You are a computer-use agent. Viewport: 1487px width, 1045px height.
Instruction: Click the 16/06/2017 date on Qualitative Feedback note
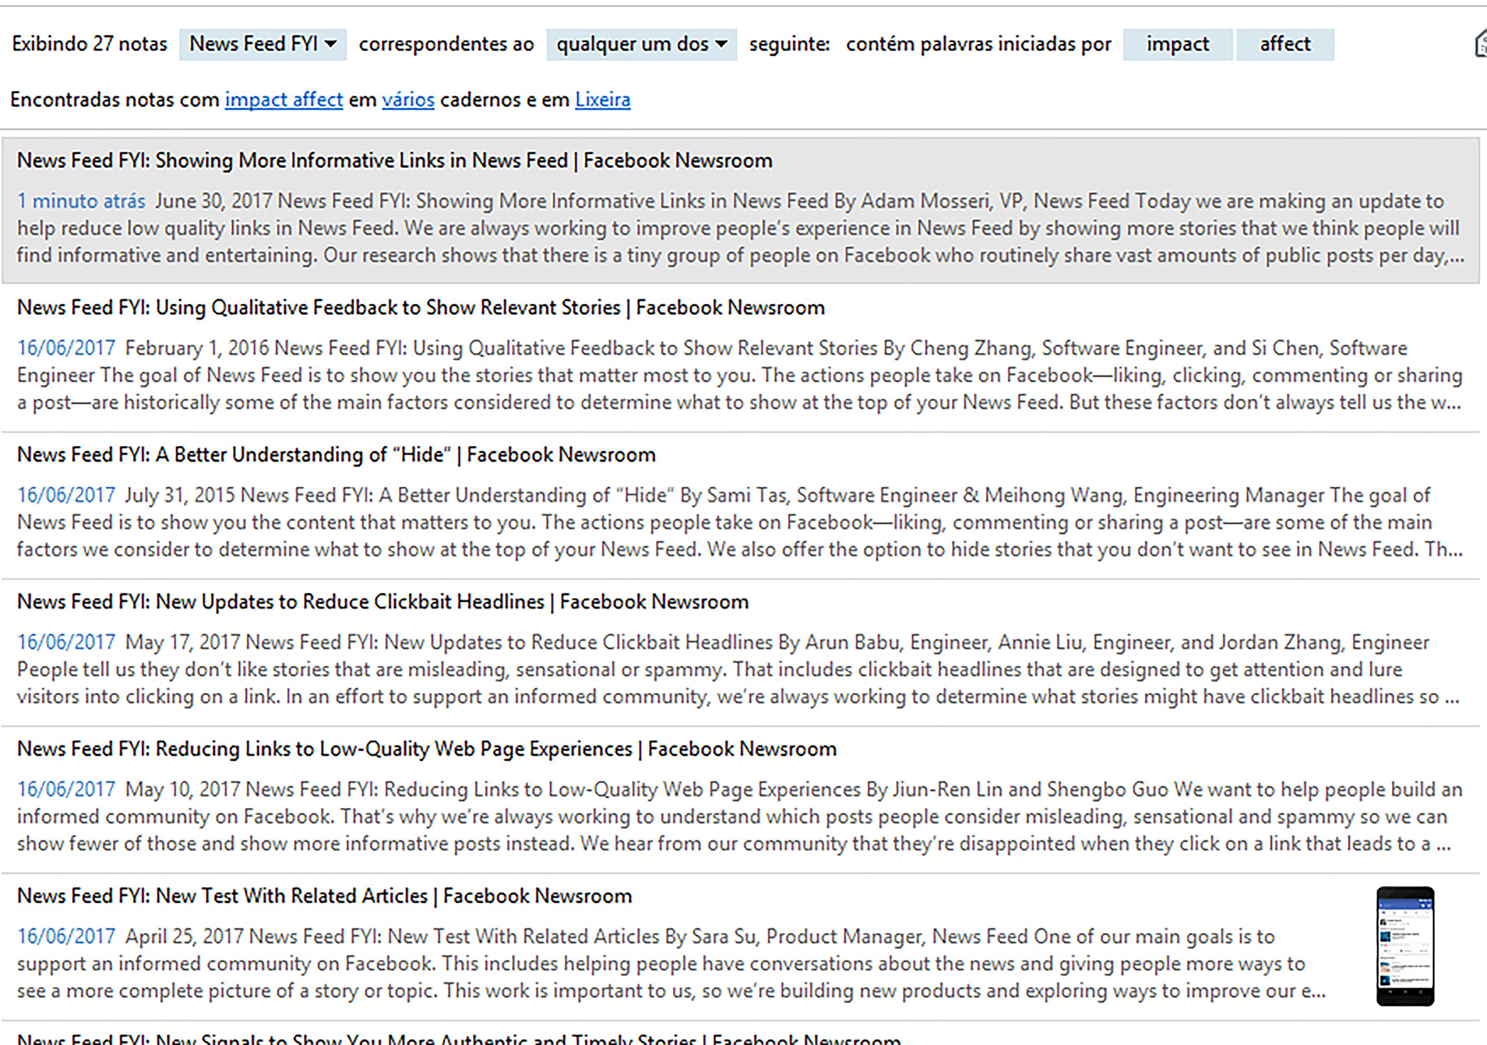pos(66,348)
